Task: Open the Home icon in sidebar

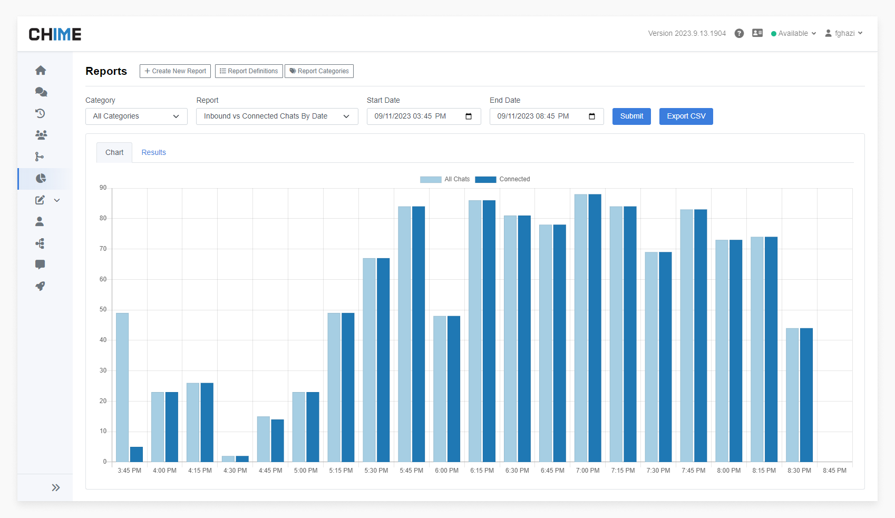Action: point(41,70)
